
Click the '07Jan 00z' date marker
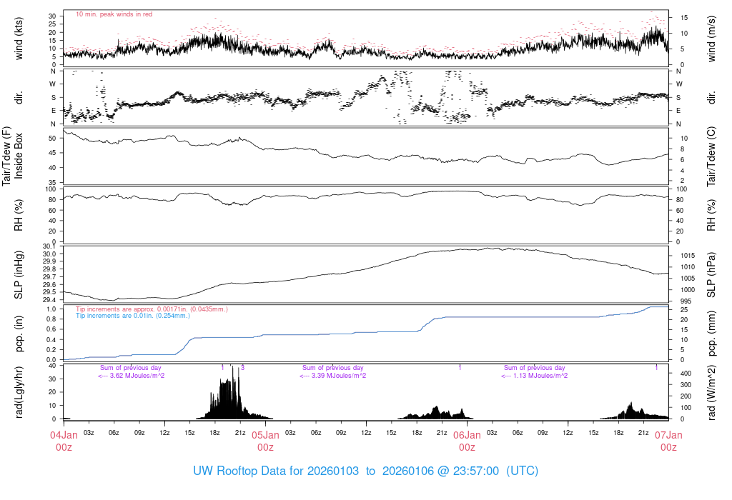[668, 441]
